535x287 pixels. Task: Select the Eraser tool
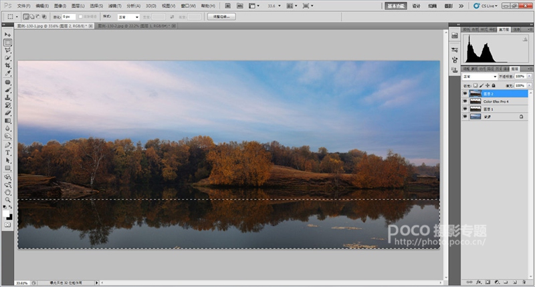tap(7, 113)
